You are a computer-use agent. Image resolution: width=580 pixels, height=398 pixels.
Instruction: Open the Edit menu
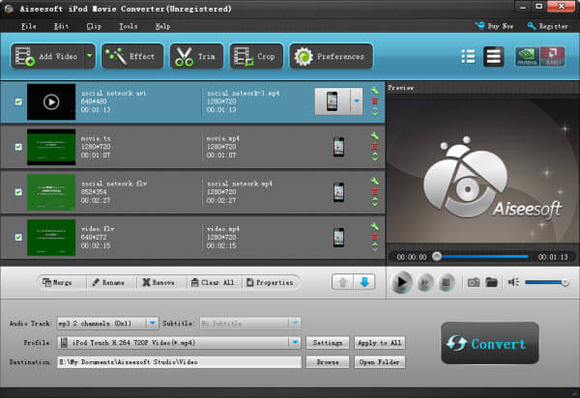tap(61, 26)
